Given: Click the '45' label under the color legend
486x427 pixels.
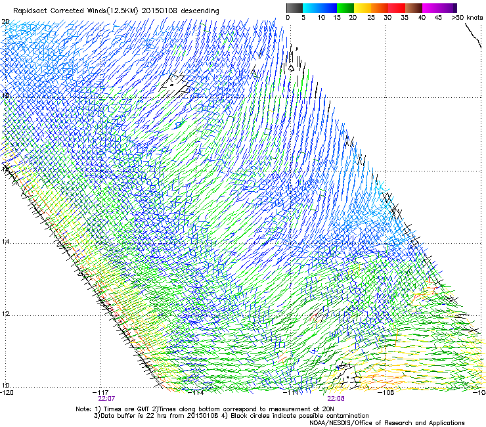Looking at the screenshot, I should (438, 18).
